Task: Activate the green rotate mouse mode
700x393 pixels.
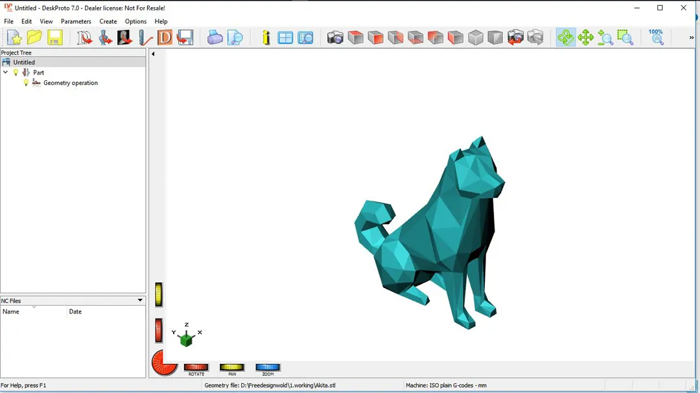Action: [x=566, y=38]
